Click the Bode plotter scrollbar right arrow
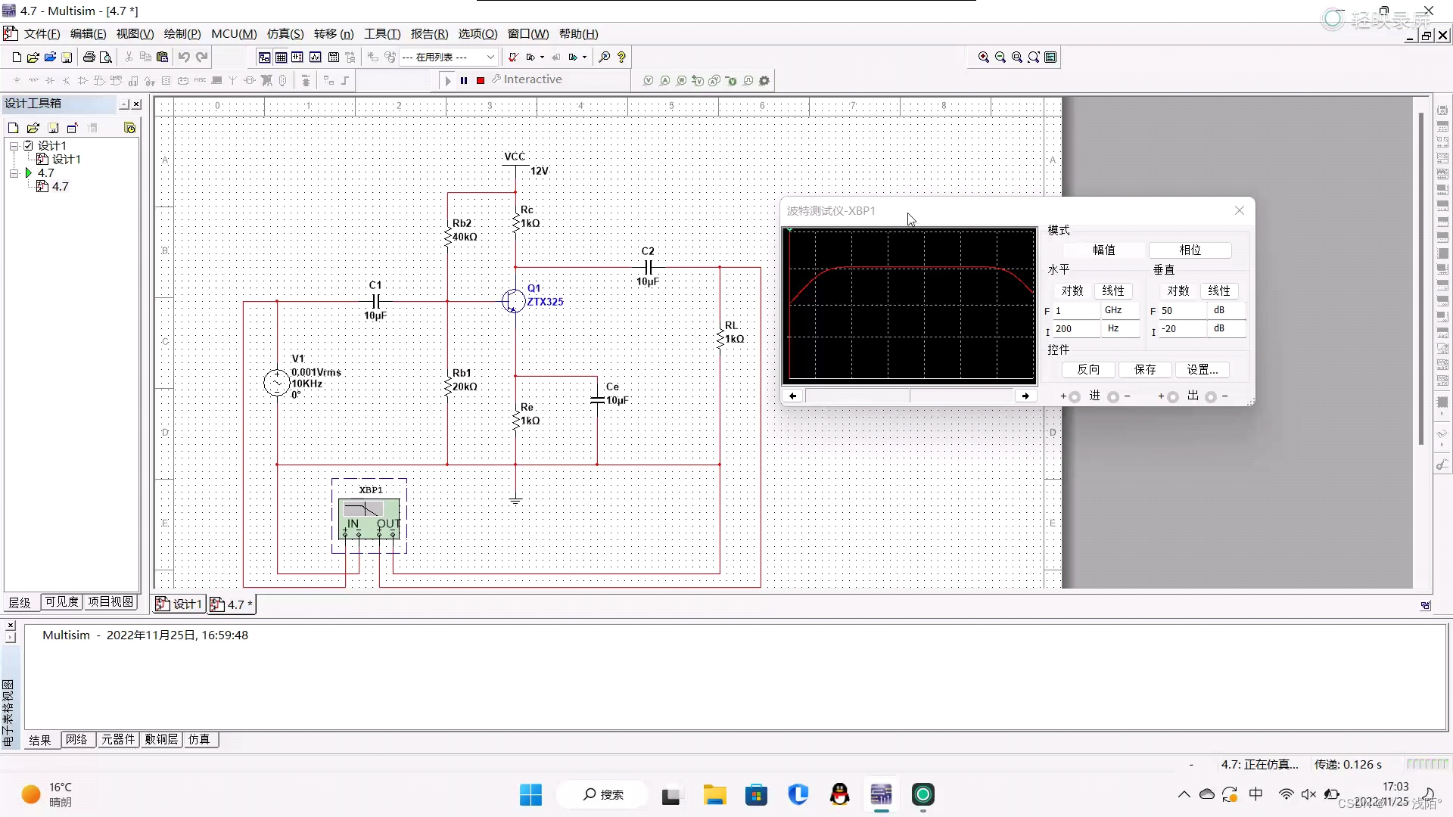 click(1026, 396)
